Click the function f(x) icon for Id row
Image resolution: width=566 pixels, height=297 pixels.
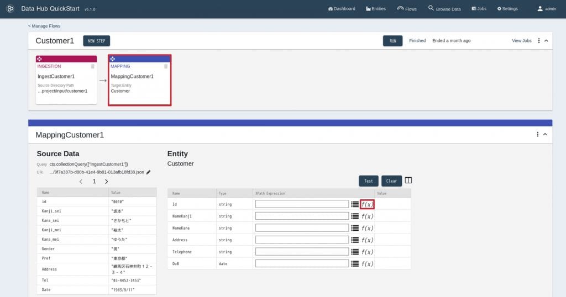pos(367,204)
